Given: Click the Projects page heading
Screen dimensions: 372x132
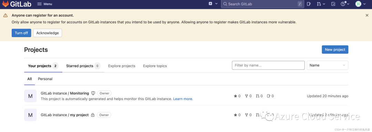Looking at the screenshot, I should click(36, 50).
